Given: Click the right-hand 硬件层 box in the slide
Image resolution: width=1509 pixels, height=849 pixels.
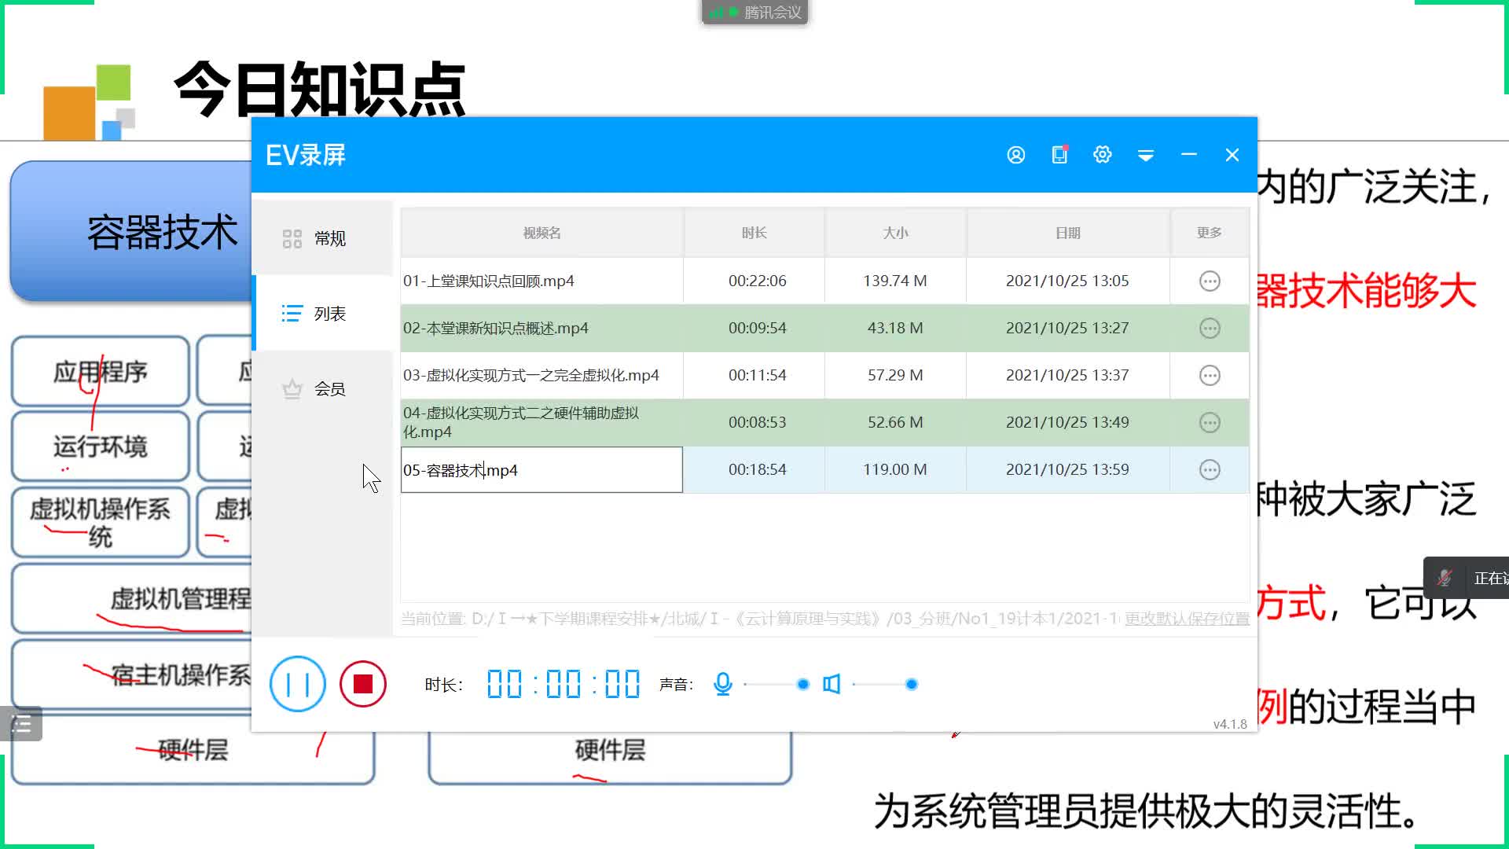Looking at the screenshot, I should 610,756.
